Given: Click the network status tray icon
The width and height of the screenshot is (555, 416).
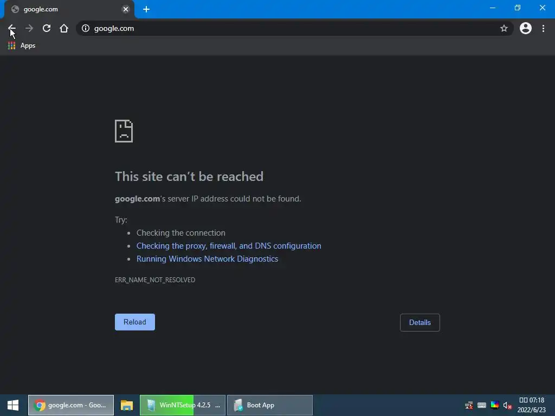Looking at the screenshot, I should tap(469, 405).
